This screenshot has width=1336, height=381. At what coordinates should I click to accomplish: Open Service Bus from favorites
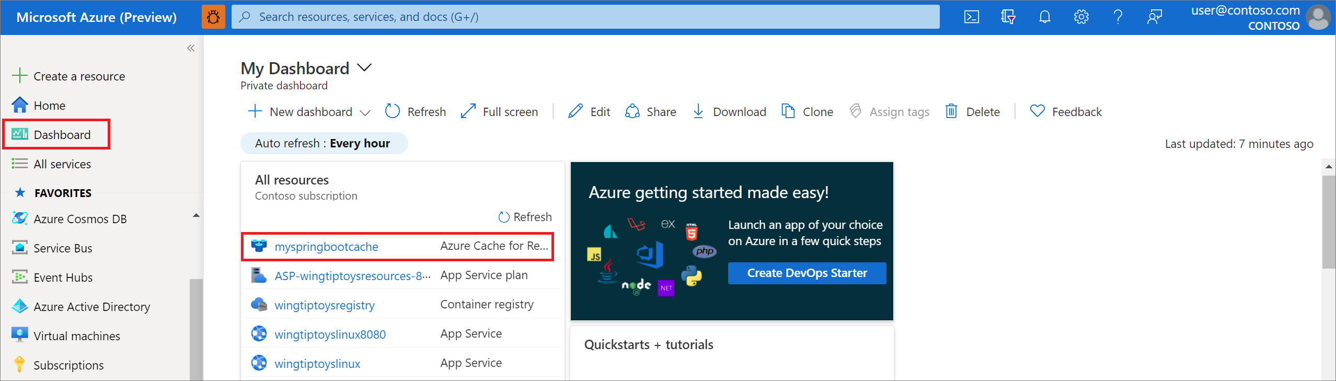coord(63,248)
